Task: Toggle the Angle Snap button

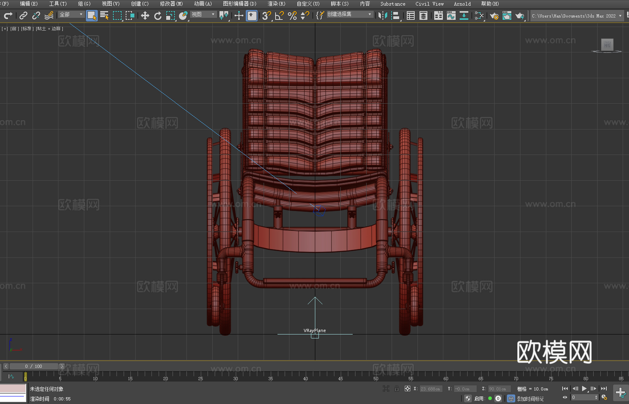Action: [280, 16]
